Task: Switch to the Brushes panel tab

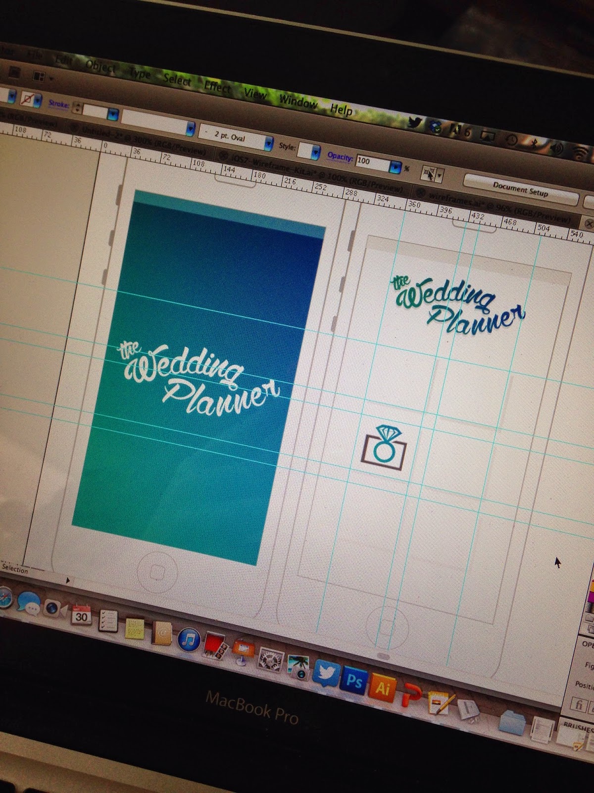Action: tap(578, 728)
